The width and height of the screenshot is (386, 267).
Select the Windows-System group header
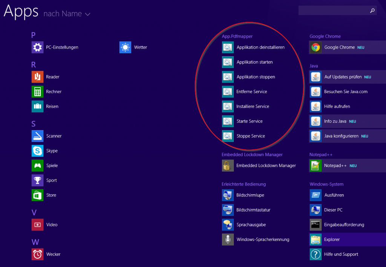[x=326, y=184]
